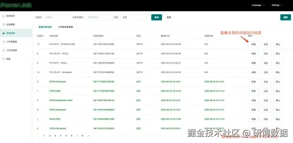Screen dimensions: 293x143
Task: Click the task name FIX DELAY - Broadcast
Action: tap(60, 72)
